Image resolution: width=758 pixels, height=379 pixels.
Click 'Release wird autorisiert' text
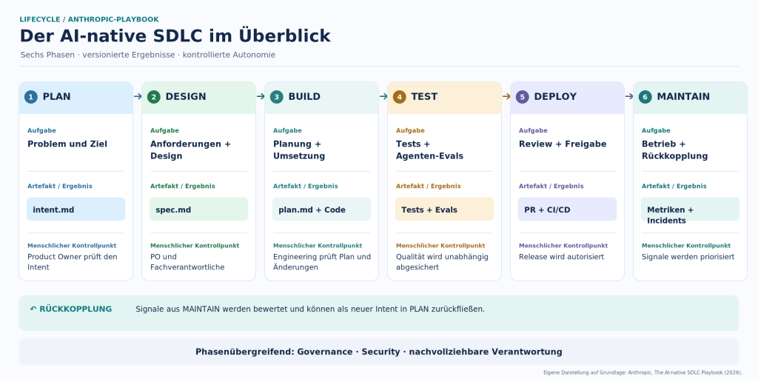(x=561, y=257)
